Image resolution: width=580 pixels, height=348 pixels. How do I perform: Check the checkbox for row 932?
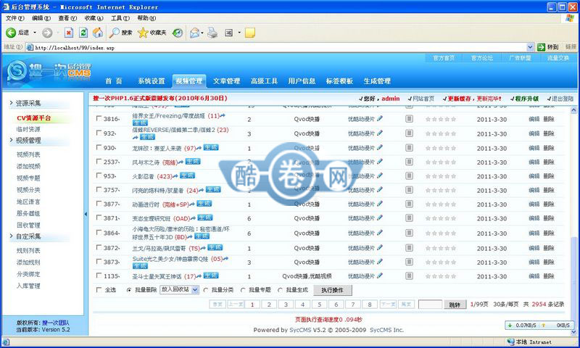[x=99, y=133]
